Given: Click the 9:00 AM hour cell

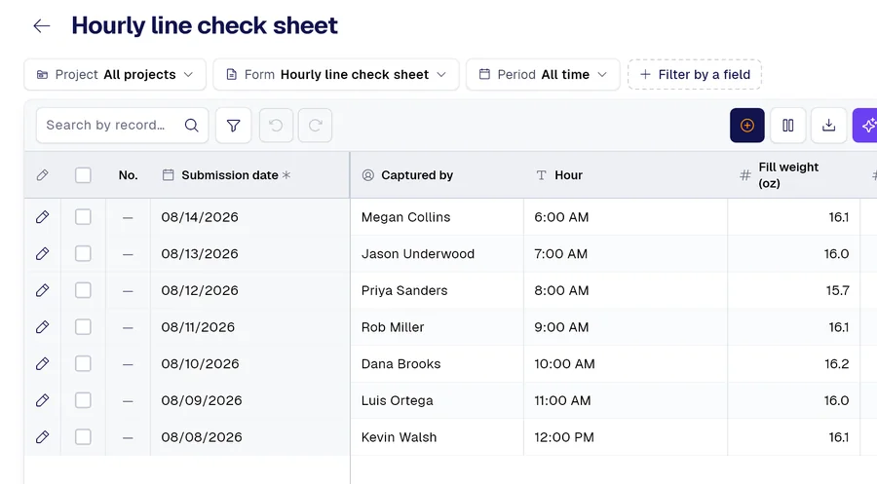Looking at the screenshot, I should tap(626, 327).
